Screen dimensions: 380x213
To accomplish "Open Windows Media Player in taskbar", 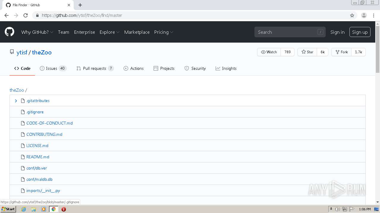I will point(44,209).
